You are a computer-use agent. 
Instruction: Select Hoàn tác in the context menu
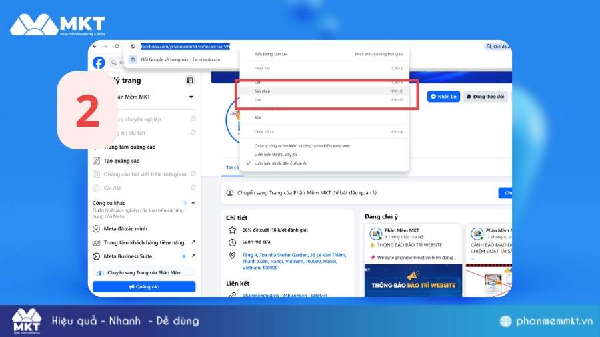click(325, 68)
